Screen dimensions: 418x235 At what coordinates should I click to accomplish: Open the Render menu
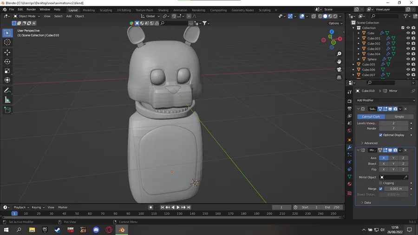(x=31, y=9)
